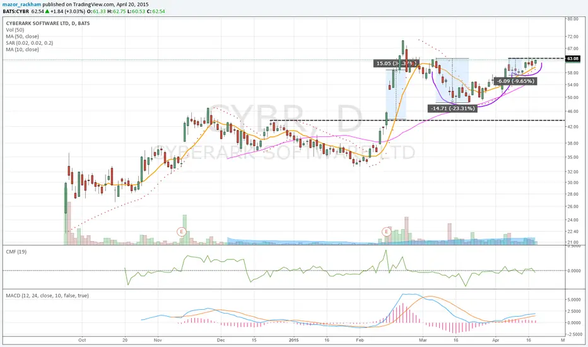Click the L:60.53 low value

coord(135,11)
